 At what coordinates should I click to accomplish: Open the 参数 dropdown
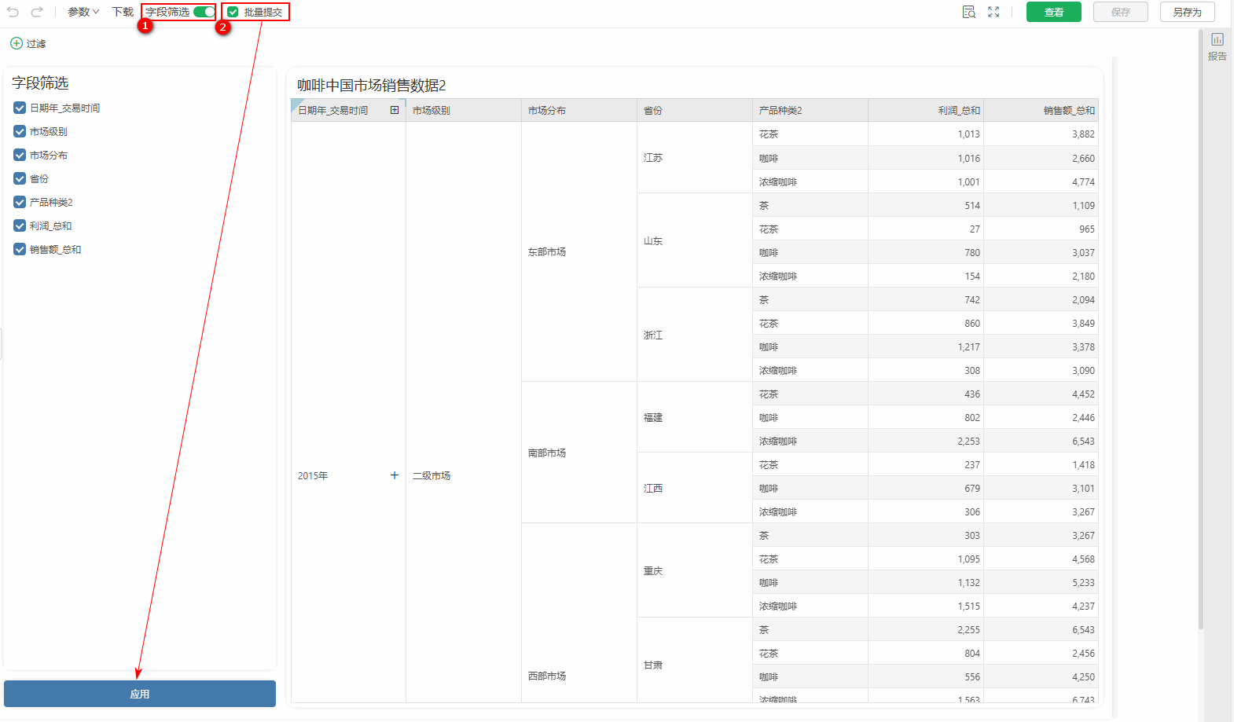(83, 12)
